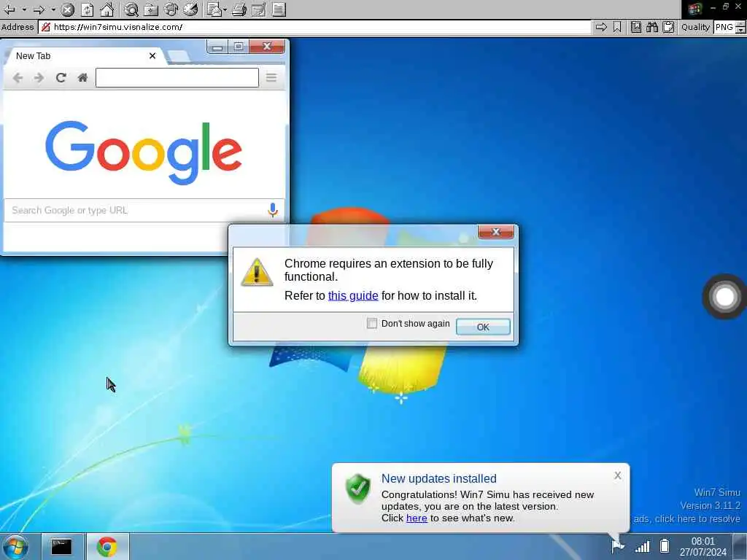747x560 pixels.
Task: Close the New Tab tab in Chrome
Action: tap(152, 55)
